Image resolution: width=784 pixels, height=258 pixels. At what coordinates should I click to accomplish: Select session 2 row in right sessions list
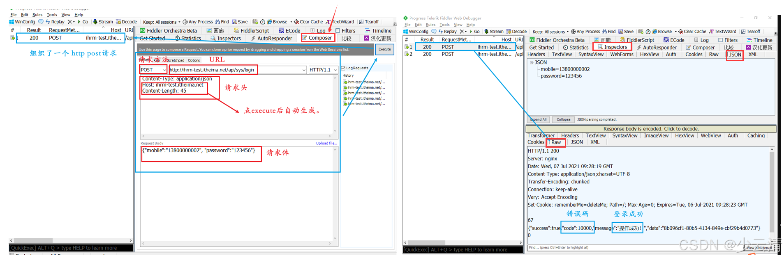click(x=463, y=54)
